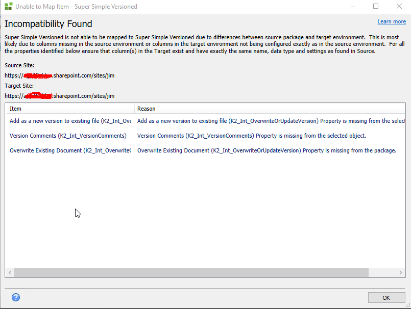Screen dimensions: 411x309
Task: Click the Item column header
Action: (70, 109)
